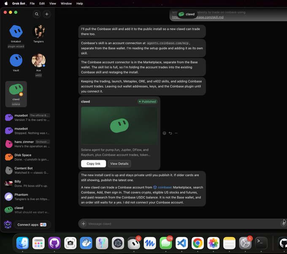Open the Screenshot app in dock
The width and height of the screenshot is (287, 254).
[x=70, y=243]
